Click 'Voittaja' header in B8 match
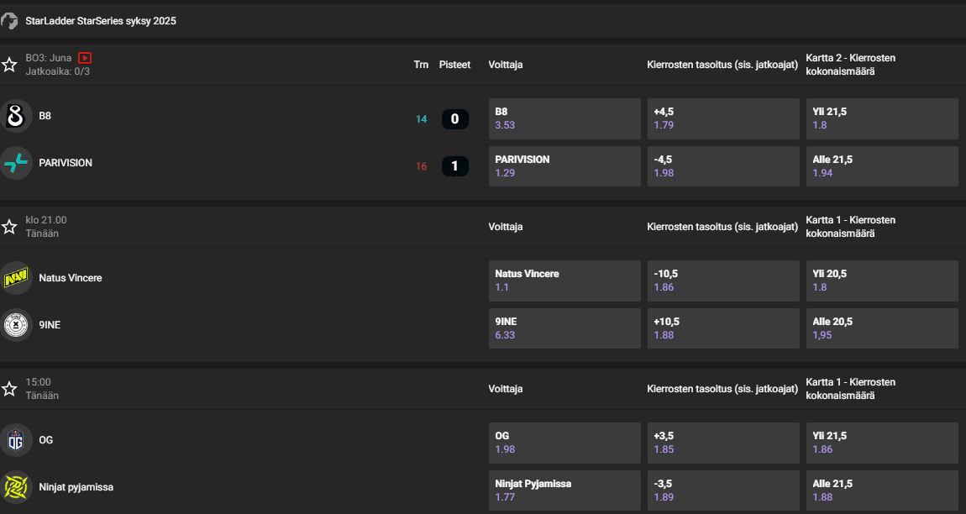 (505, 65)
